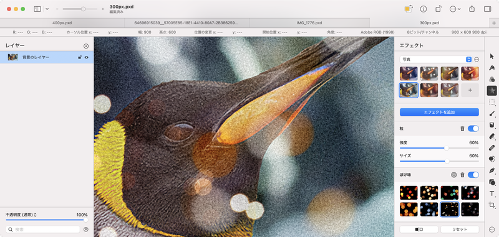Select the Effects star tool

(492, 90)
